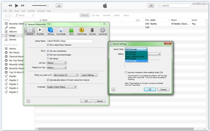Collapse the Music Playlists section header
Image resolution: width=210 pixels, height=131 pixels.
[10, 45]
